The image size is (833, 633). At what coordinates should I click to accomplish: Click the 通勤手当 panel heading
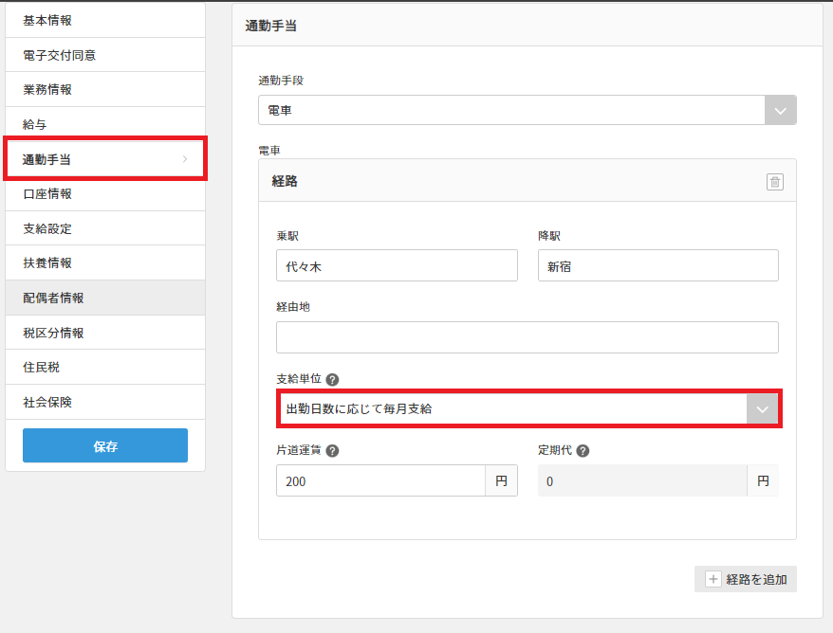pos(271,26)
